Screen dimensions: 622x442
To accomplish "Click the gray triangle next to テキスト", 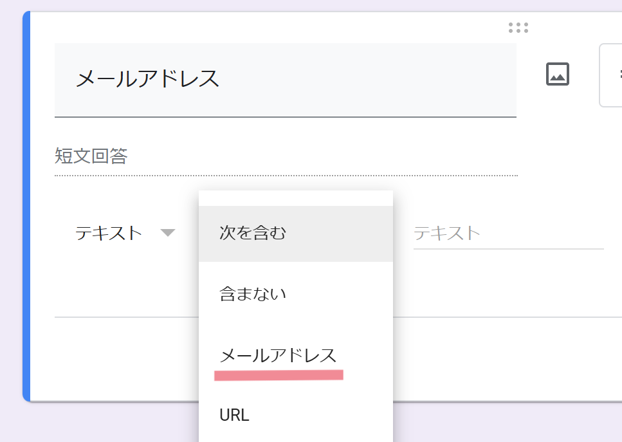I will (167, 233).
